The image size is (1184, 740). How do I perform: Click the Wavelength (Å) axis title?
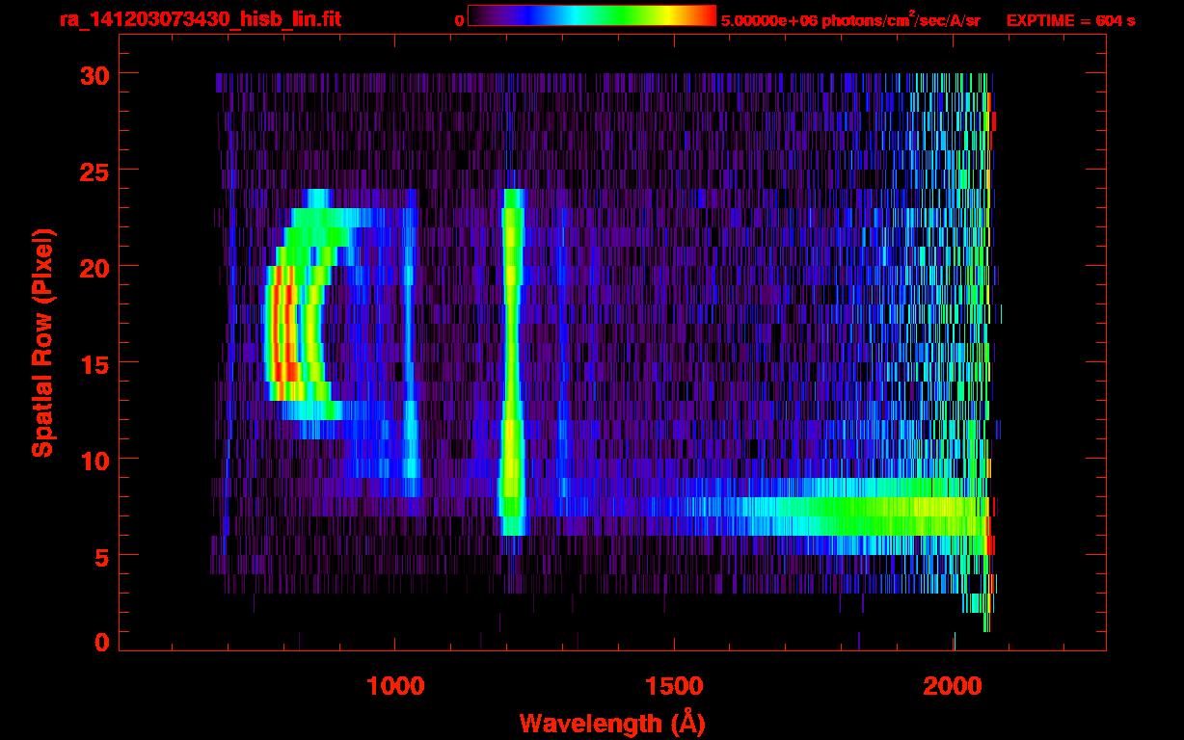[x=610, y=723]
